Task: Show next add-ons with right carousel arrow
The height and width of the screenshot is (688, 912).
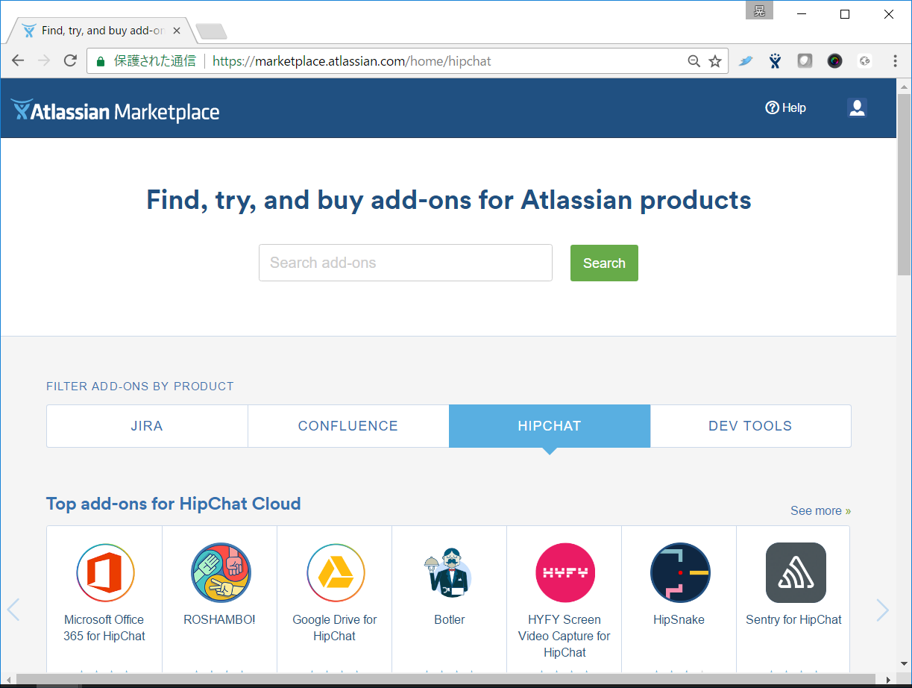Action: point(883,610)
